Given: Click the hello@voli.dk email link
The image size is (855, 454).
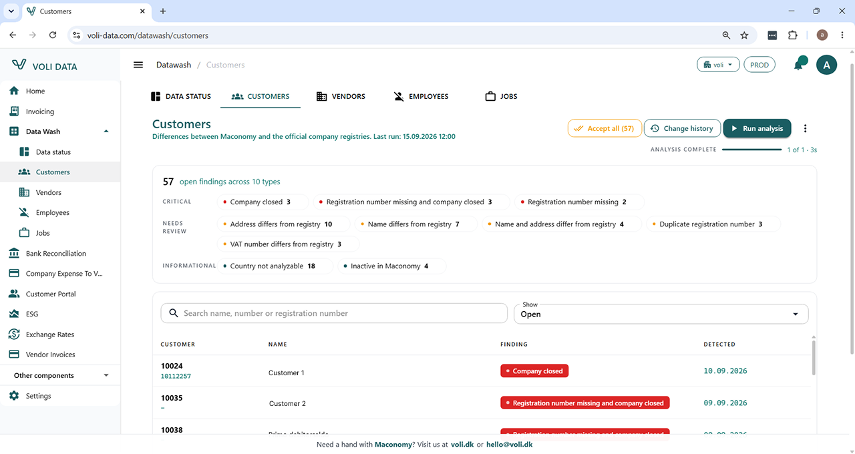Looking at the screenshot, I should (x=509, y=445).
